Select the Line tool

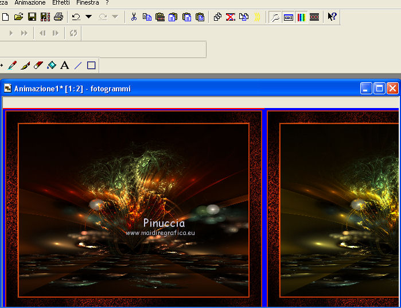[x=78, y=66]
